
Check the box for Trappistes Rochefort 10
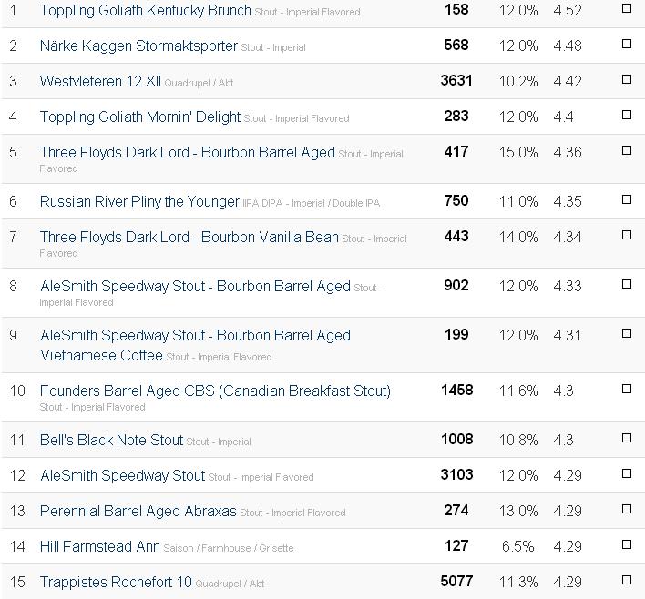click(x=627, y=580)
